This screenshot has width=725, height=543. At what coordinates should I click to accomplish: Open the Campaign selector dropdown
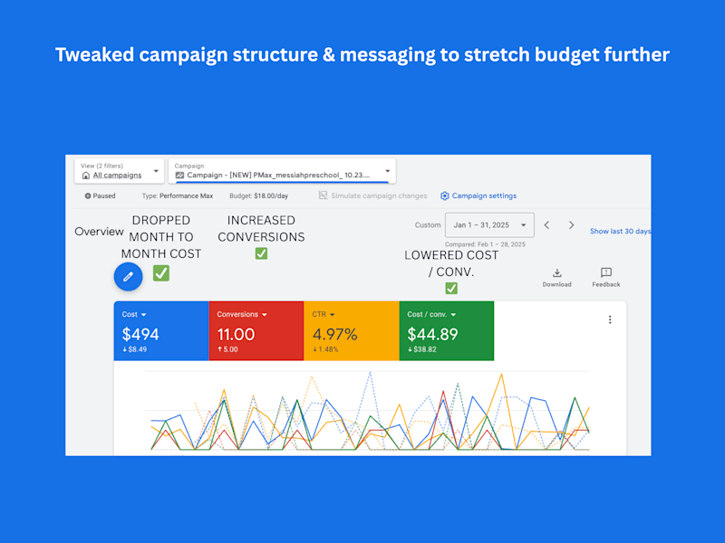pos(282,171)
